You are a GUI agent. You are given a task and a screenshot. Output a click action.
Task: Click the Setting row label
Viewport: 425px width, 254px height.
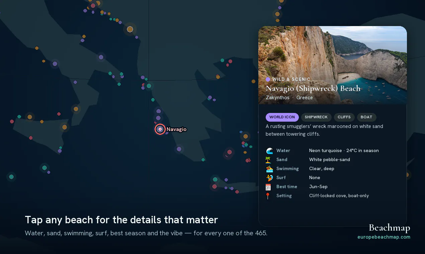pos(284,196)
